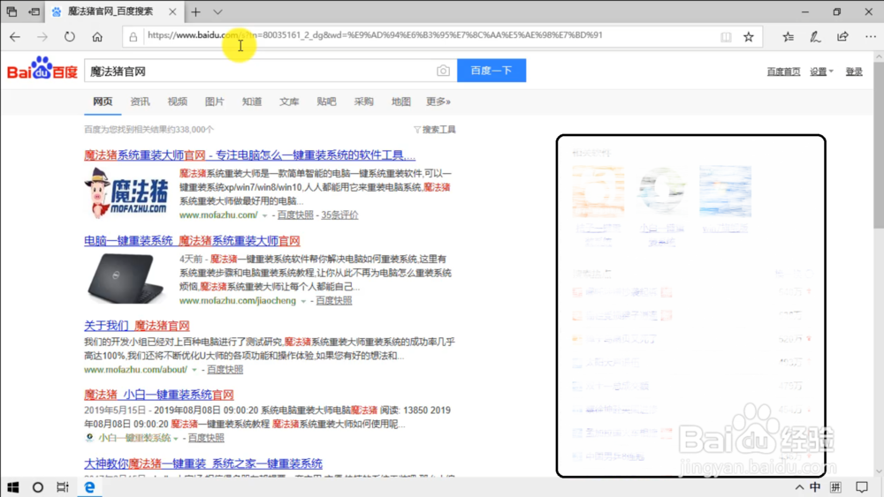
Task: Click the Share page icon
Action: [842, 37]
